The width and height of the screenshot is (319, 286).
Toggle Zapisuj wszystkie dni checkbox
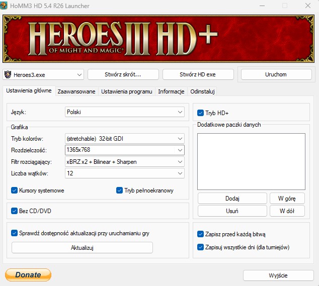click(200, 247)
